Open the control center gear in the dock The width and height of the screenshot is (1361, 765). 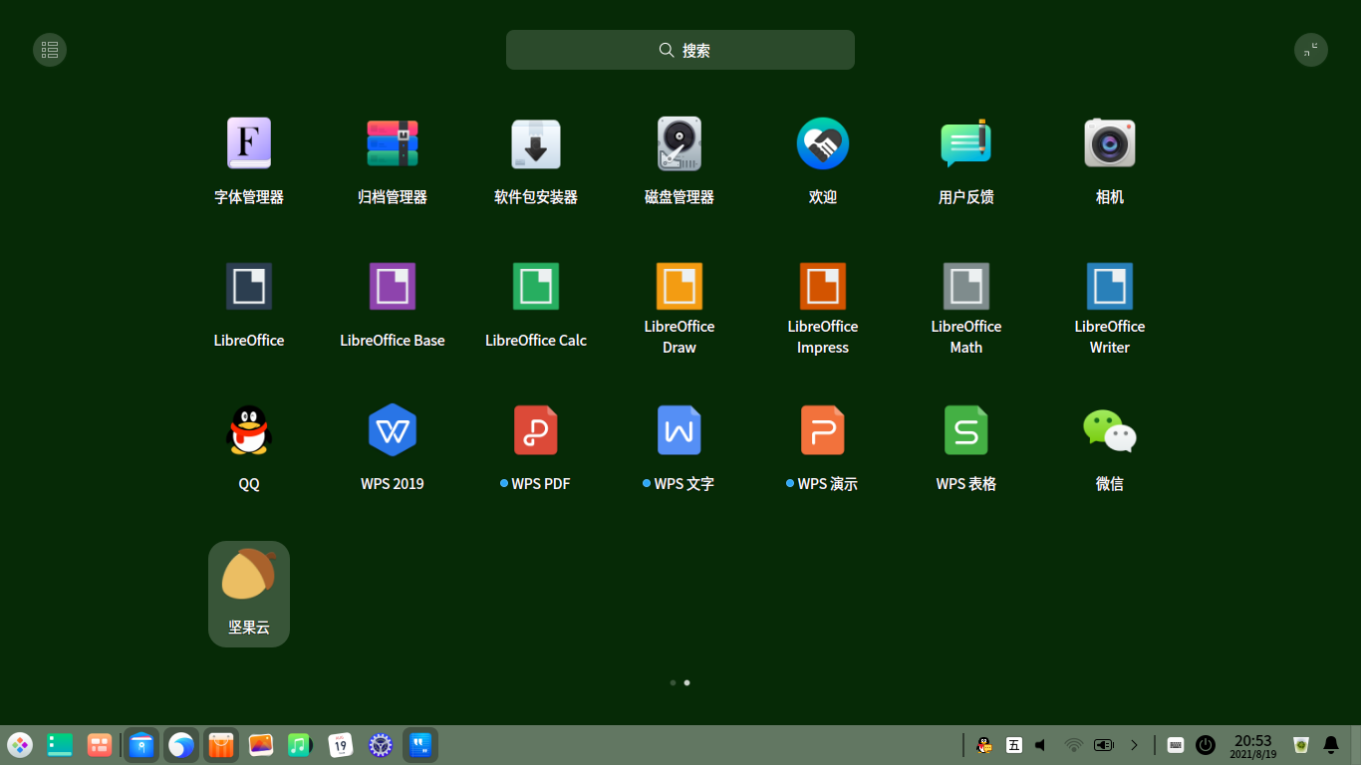point(381,745)
